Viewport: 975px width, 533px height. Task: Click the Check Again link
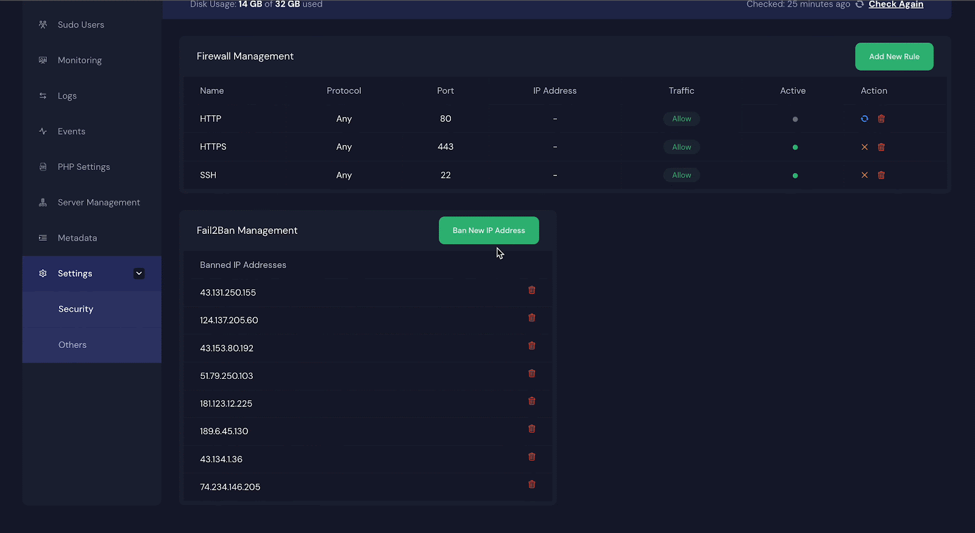point(896,4)
